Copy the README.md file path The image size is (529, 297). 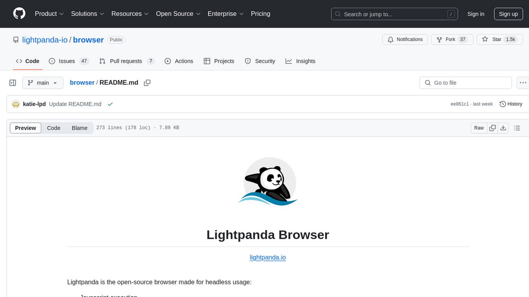point(147,83)
